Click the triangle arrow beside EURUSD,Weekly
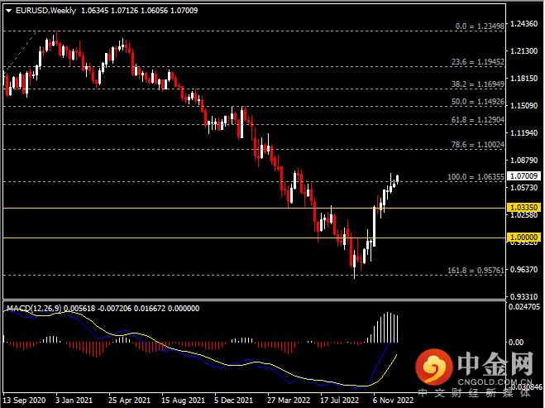Viewport: 545px width, 408px height. pyautogui.click(x=8, y=11)
